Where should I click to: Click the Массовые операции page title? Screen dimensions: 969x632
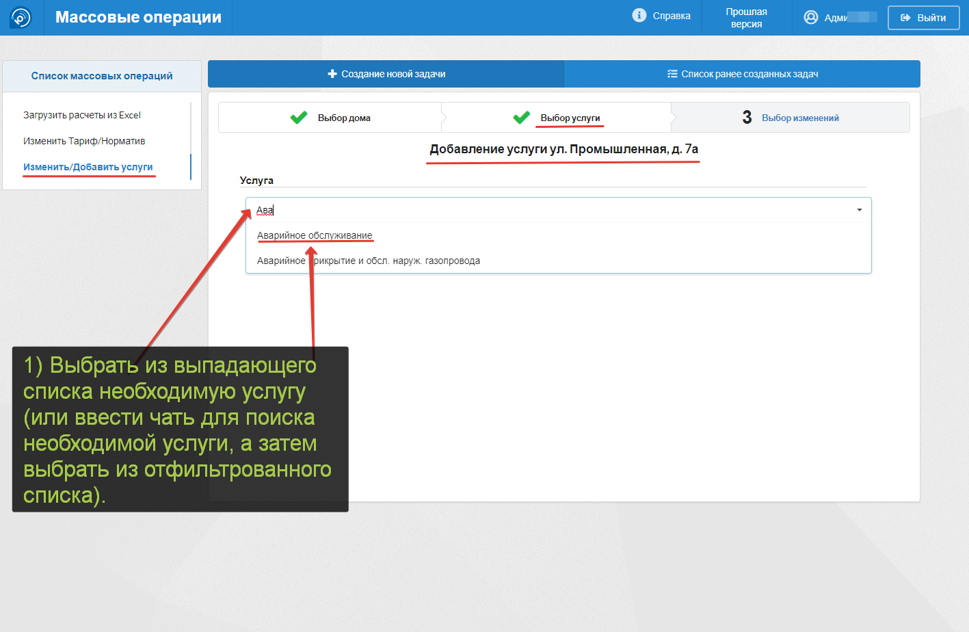[138, 18]
